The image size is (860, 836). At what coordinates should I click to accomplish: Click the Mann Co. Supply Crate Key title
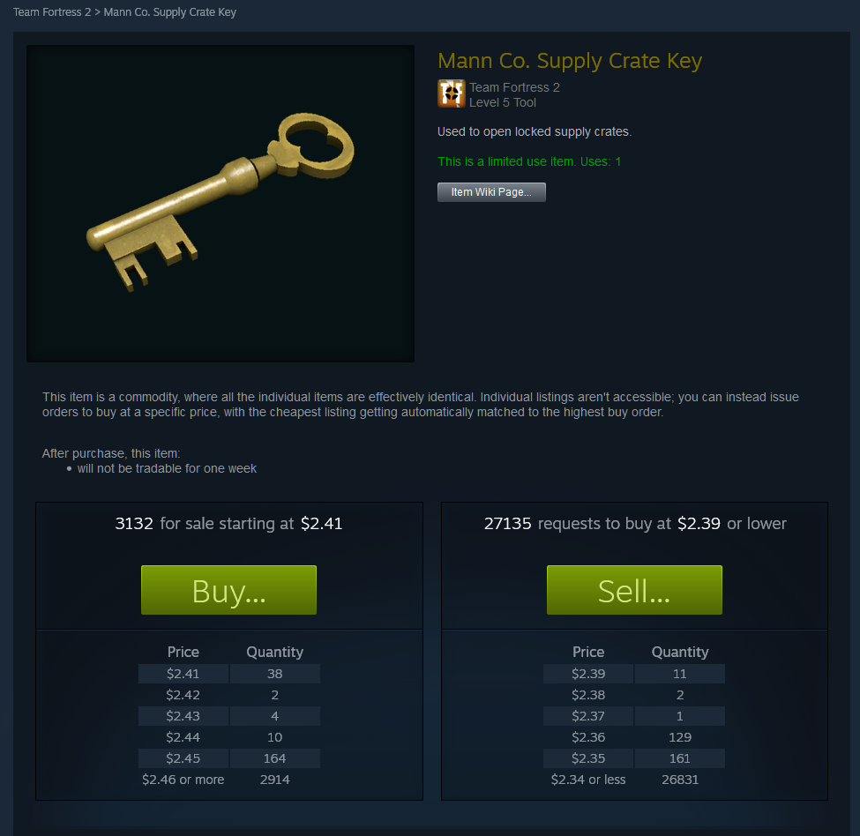(x=570, y=61)
